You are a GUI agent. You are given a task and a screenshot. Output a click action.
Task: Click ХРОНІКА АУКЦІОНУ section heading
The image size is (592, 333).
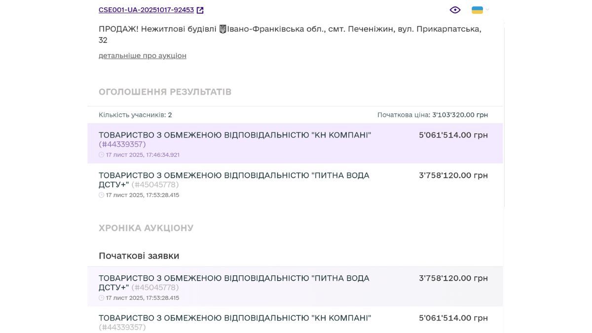pos(146,227)
